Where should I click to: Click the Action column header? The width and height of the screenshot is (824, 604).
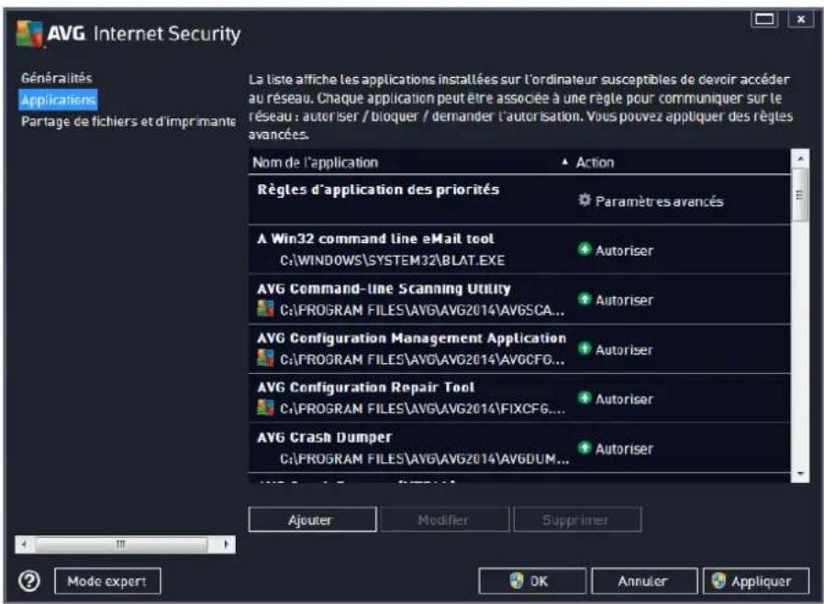(x=595, y=162)
